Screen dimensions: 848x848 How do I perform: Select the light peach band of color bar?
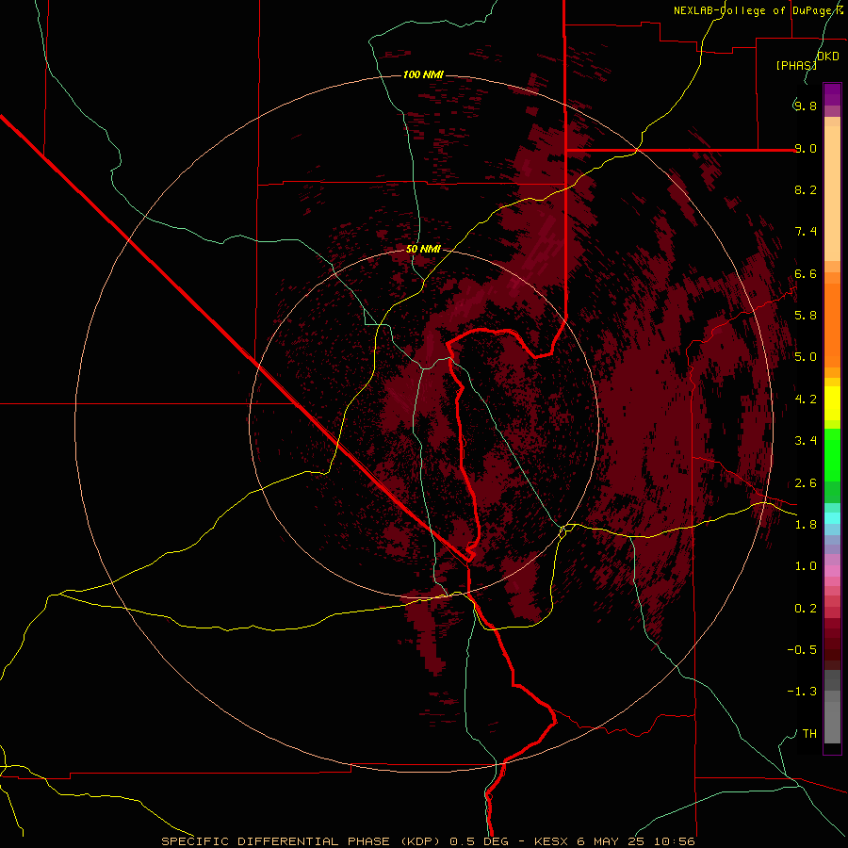tap(832, 193)
